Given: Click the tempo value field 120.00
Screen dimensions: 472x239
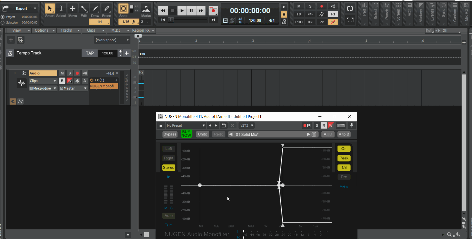Looking at the screenshot, I should (x=108, y=53).
